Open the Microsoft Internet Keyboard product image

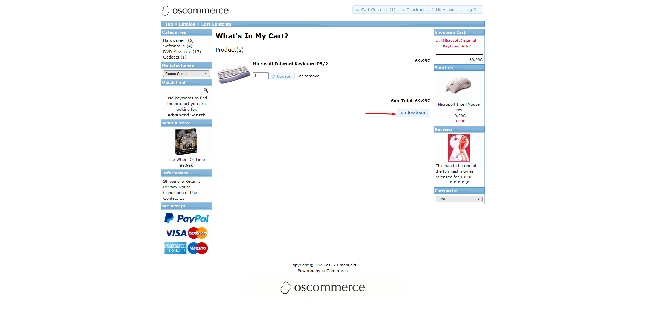click(x=234, y=74)
